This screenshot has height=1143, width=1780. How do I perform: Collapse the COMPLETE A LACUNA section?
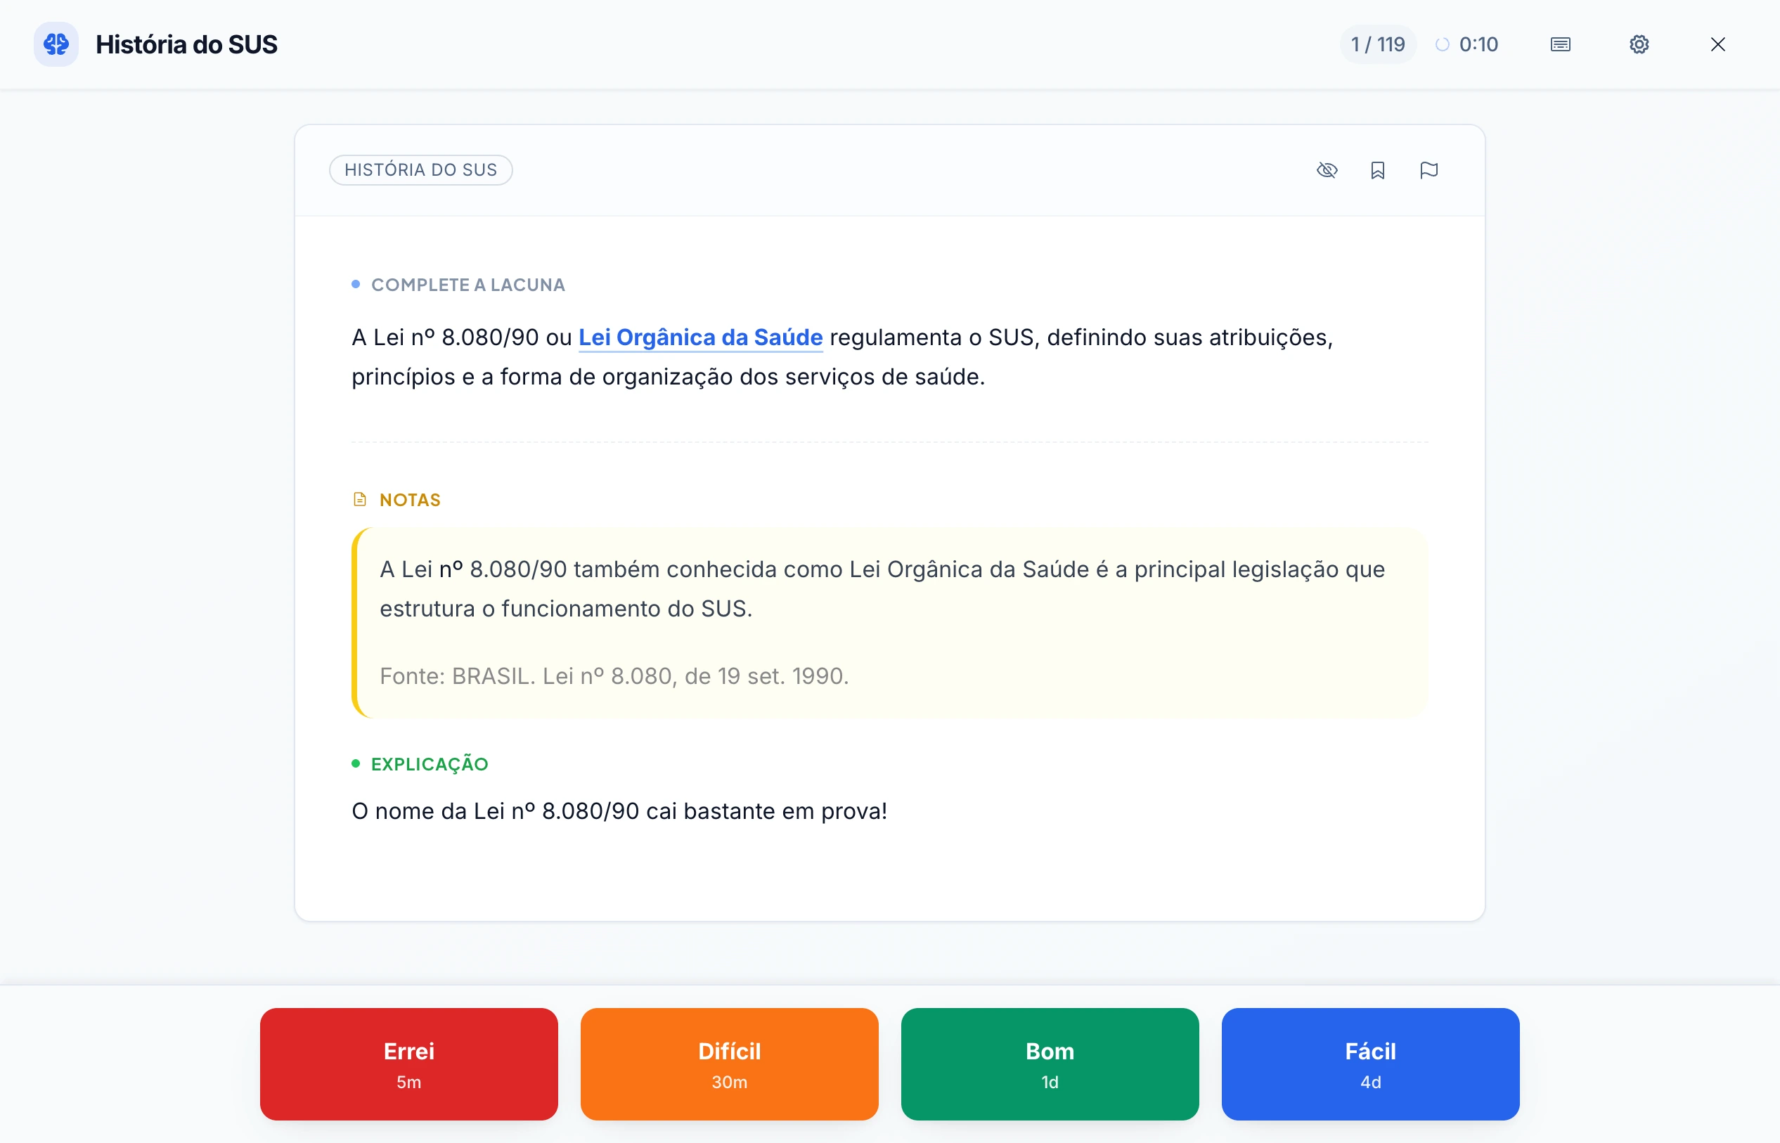tap(467, 283)
